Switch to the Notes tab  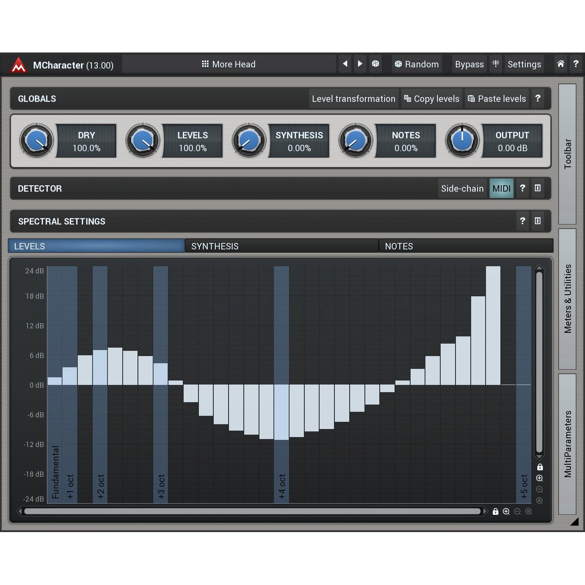point(466,246)
